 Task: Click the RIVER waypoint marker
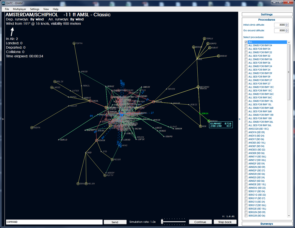click(96, 140)
